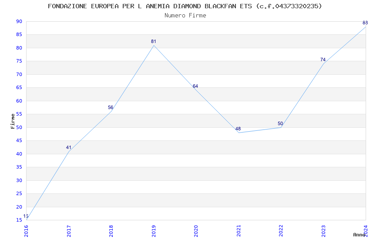
Task: Select the 2020 year label
Action: [196, 231]
